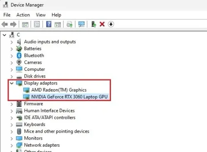207x152 pixels.
Task: Click the Audio inputs speaker icon
Action: pos(19,42)
